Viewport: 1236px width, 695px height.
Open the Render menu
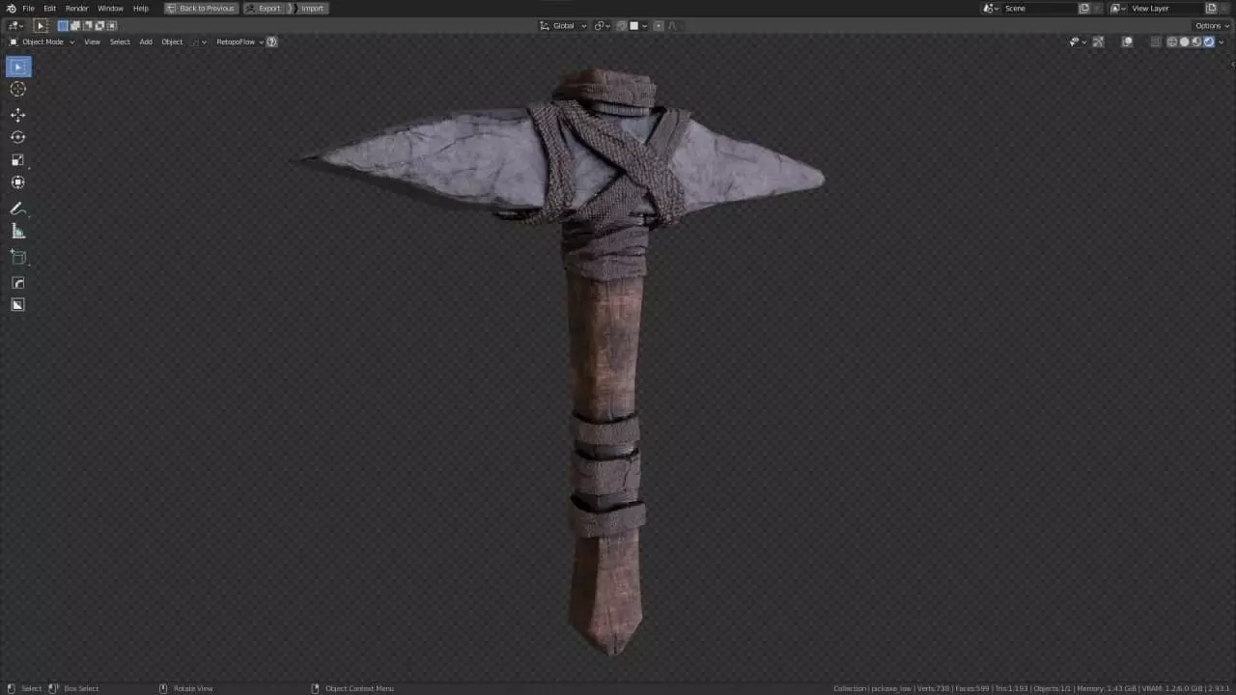tap(77, 9)
